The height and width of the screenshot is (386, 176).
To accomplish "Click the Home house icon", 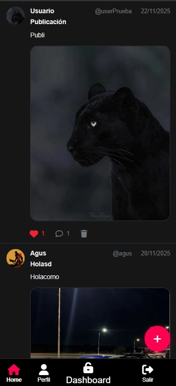I will pyautogui.click(x=14, y=369).
